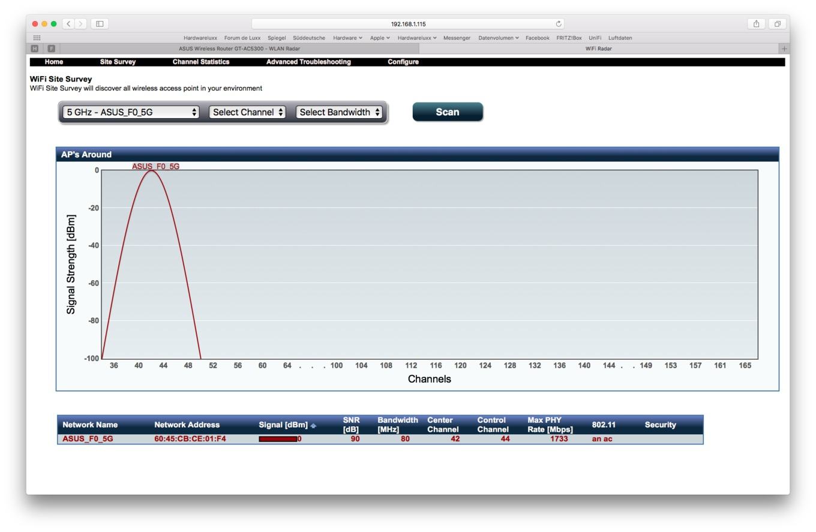This screenshot has height=532, width=816.
Task: Reload the page using the refresh icon
Action: (x=559, y=24)
